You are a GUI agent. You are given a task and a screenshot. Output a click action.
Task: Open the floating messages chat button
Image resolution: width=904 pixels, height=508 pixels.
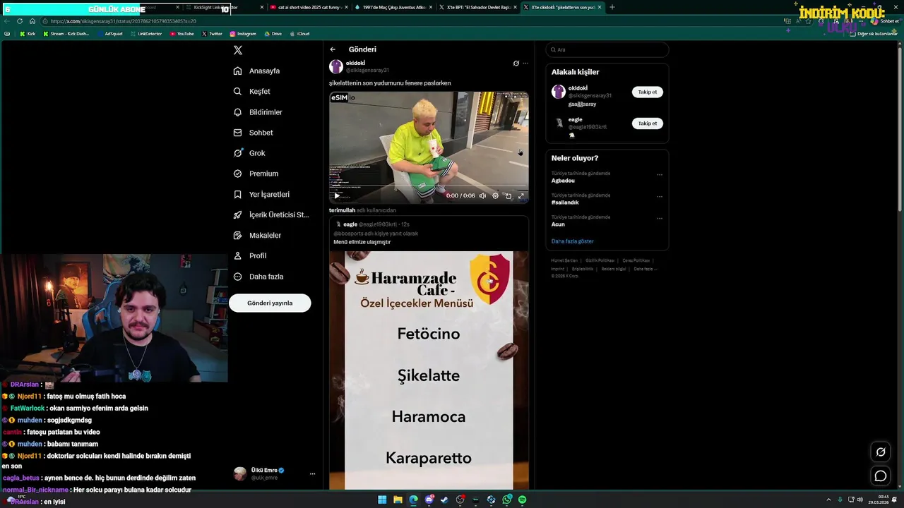881,476
